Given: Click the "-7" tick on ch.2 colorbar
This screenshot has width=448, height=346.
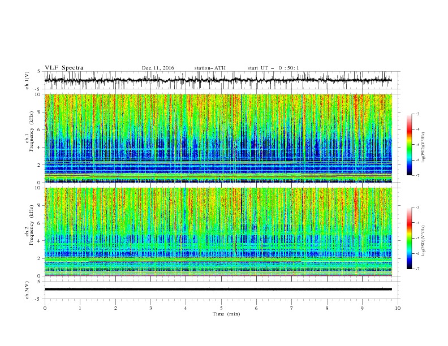Looking at the screenshot, I should (417, 269).
